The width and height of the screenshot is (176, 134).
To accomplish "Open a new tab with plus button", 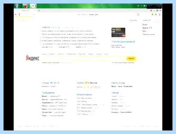I will tap(39, 11).
